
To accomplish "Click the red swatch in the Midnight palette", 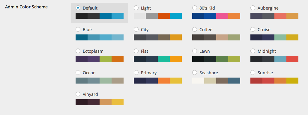I will pos(292,59).
